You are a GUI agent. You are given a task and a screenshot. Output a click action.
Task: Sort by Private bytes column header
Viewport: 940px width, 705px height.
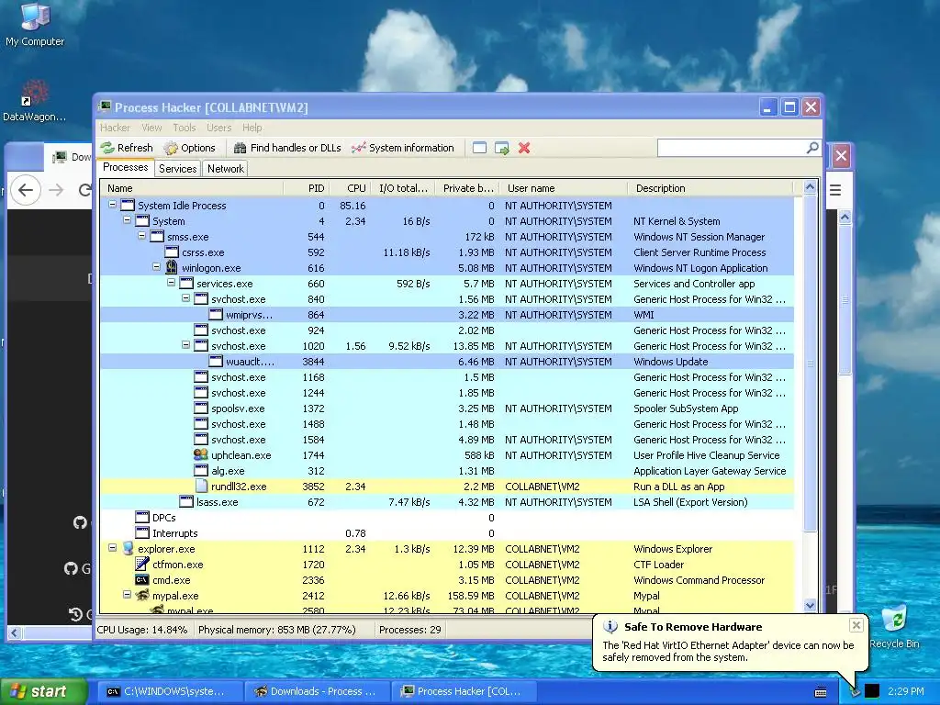pos(467,188)
